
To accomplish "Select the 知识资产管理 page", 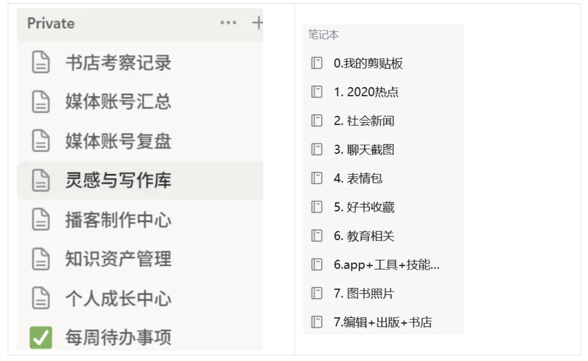I will pos(118,259).
